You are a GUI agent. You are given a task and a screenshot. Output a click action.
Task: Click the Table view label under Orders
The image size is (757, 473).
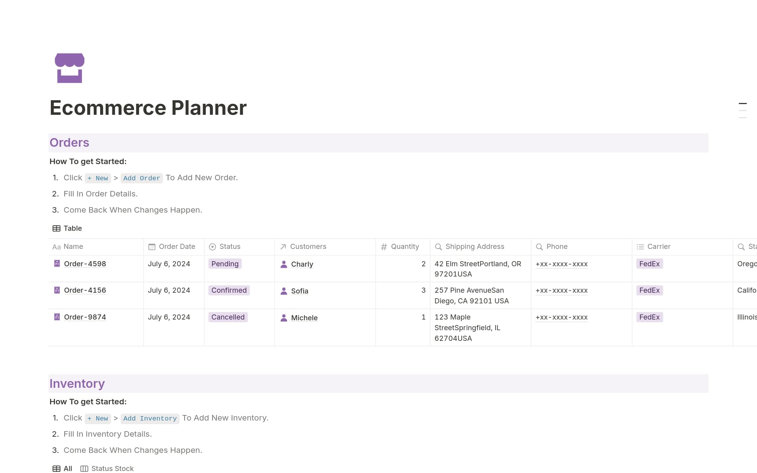coord(73,228)
